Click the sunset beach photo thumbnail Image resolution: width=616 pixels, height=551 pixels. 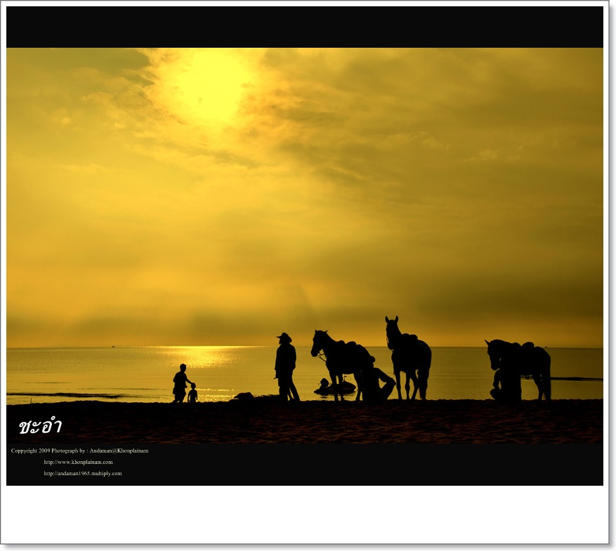click(304, 246)
